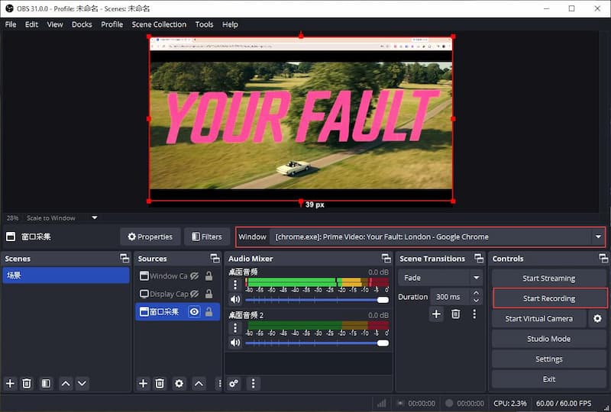
Task: Delete scene transition trash icon
Action: [455, 314]
